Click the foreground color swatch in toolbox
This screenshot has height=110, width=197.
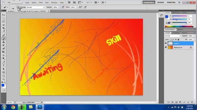click(x=3, y=85)
